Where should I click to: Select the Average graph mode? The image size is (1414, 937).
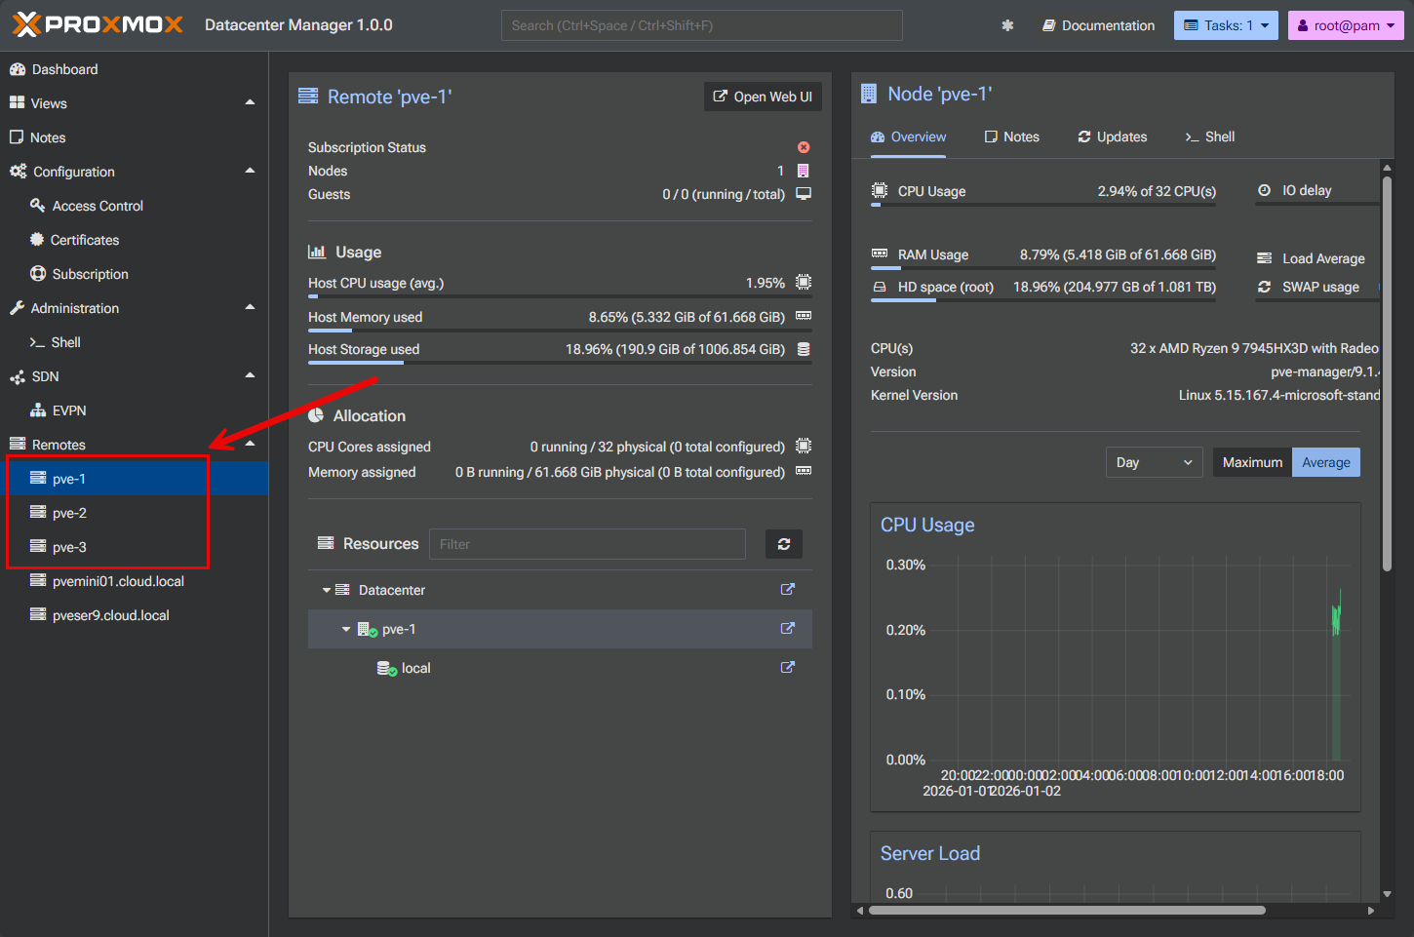click(x=1325, y=462)
